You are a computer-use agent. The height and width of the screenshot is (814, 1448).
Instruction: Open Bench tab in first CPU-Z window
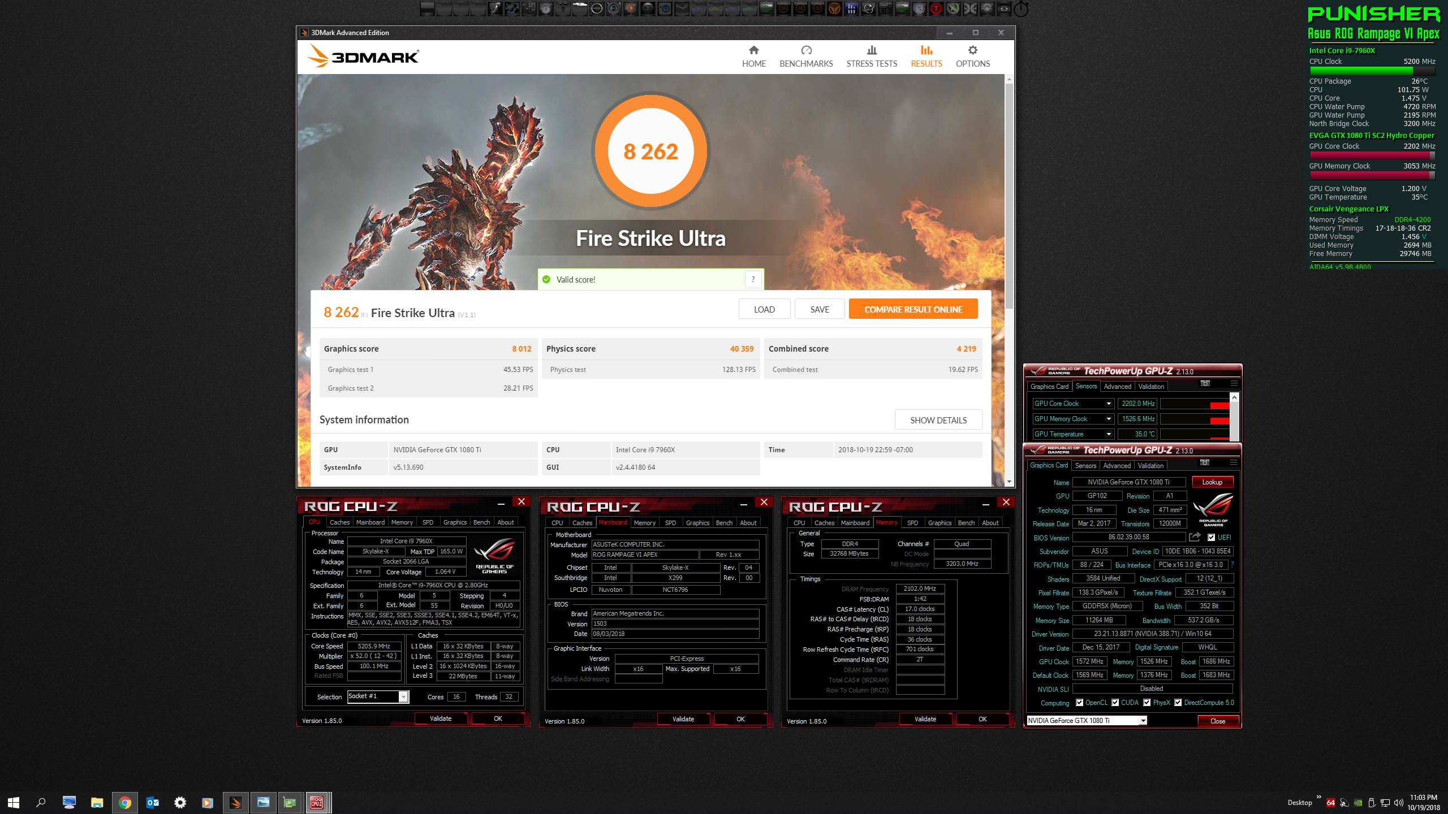pos(481,522)
